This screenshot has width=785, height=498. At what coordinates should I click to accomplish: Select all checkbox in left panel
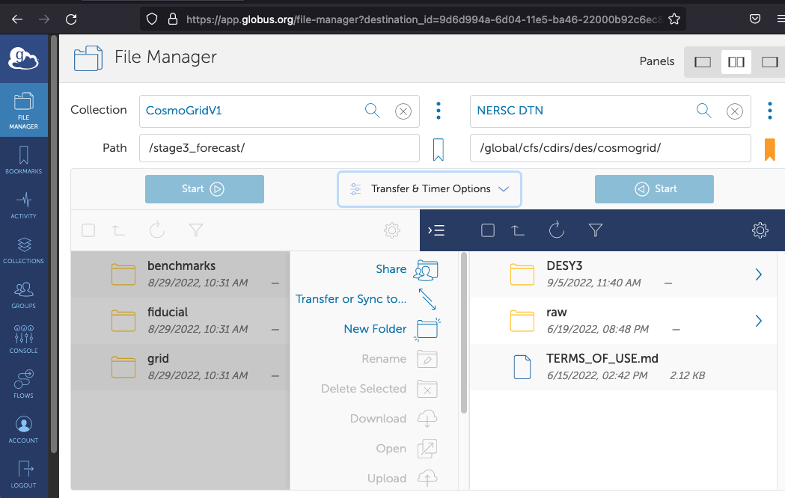point(88,230)
